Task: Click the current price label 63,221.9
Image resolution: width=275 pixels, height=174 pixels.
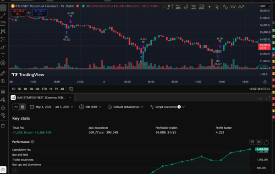Action: (264, 47)
